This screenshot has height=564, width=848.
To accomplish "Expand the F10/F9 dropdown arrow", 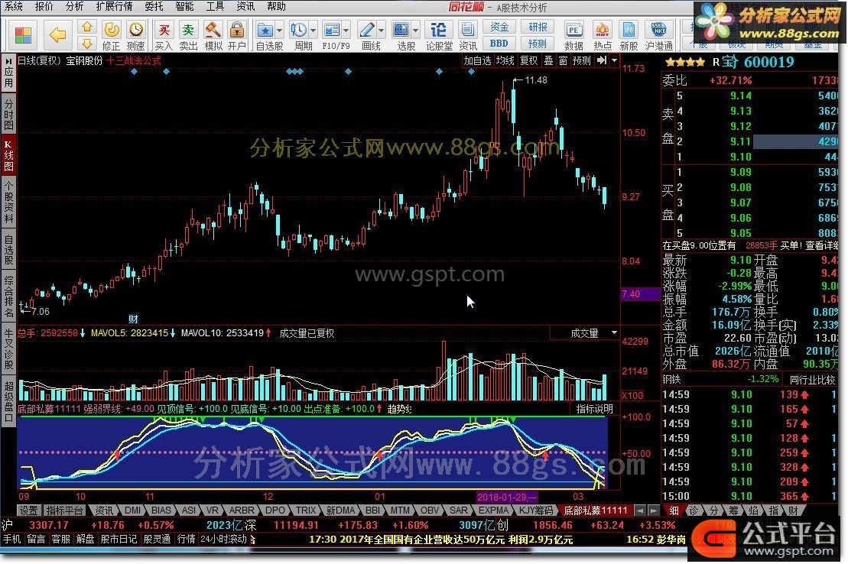I will pyautogui.click(x=346, y=31).
